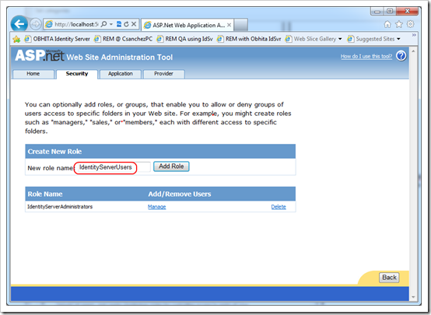Viewport: 431px width, 315px height.
Task: Minimize the browser window
Action: point(377,12)
